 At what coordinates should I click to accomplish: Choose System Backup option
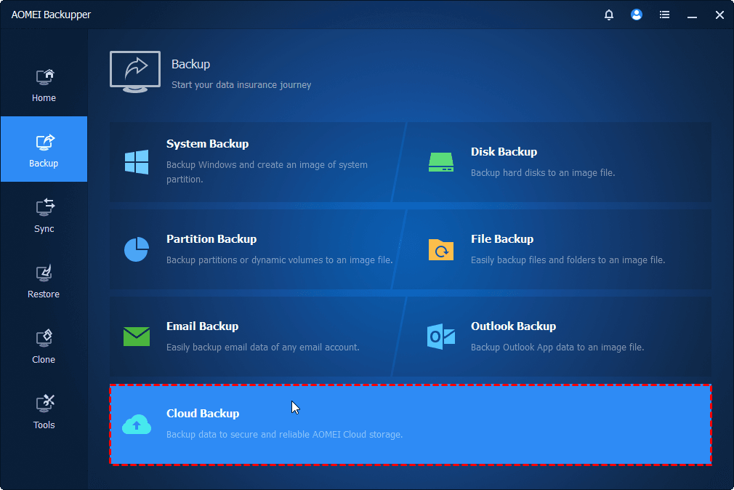coord(207,144)
